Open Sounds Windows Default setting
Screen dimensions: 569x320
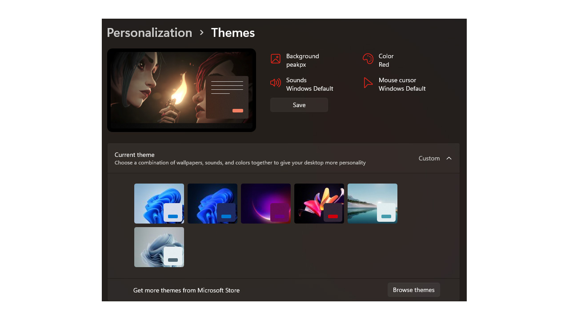click(310, 84)
